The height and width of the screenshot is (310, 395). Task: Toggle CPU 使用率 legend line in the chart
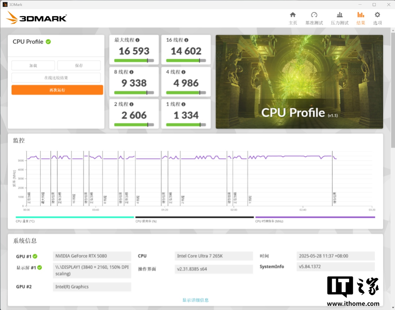pos(194,217)
